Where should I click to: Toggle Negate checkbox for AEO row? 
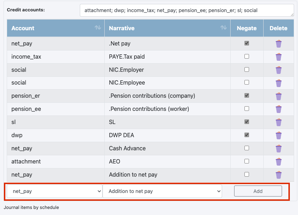pyautogui.click(x=247, y=161)
